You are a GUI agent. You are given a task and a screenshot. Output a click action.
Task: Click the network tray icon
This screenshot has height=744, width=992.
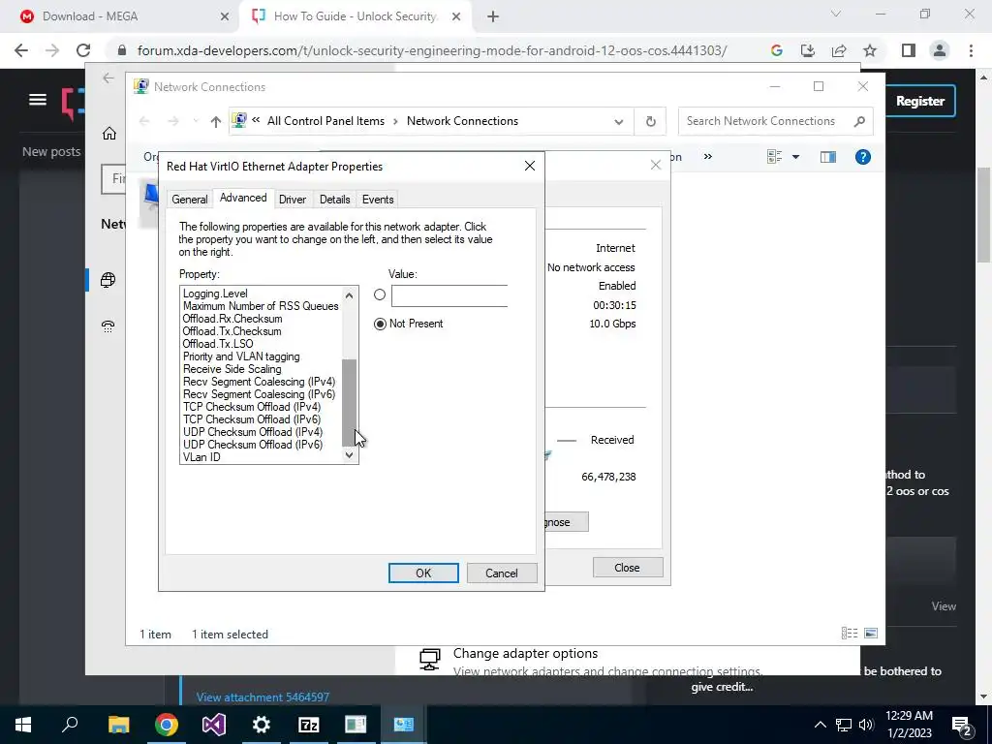click(x=844, y=725)
